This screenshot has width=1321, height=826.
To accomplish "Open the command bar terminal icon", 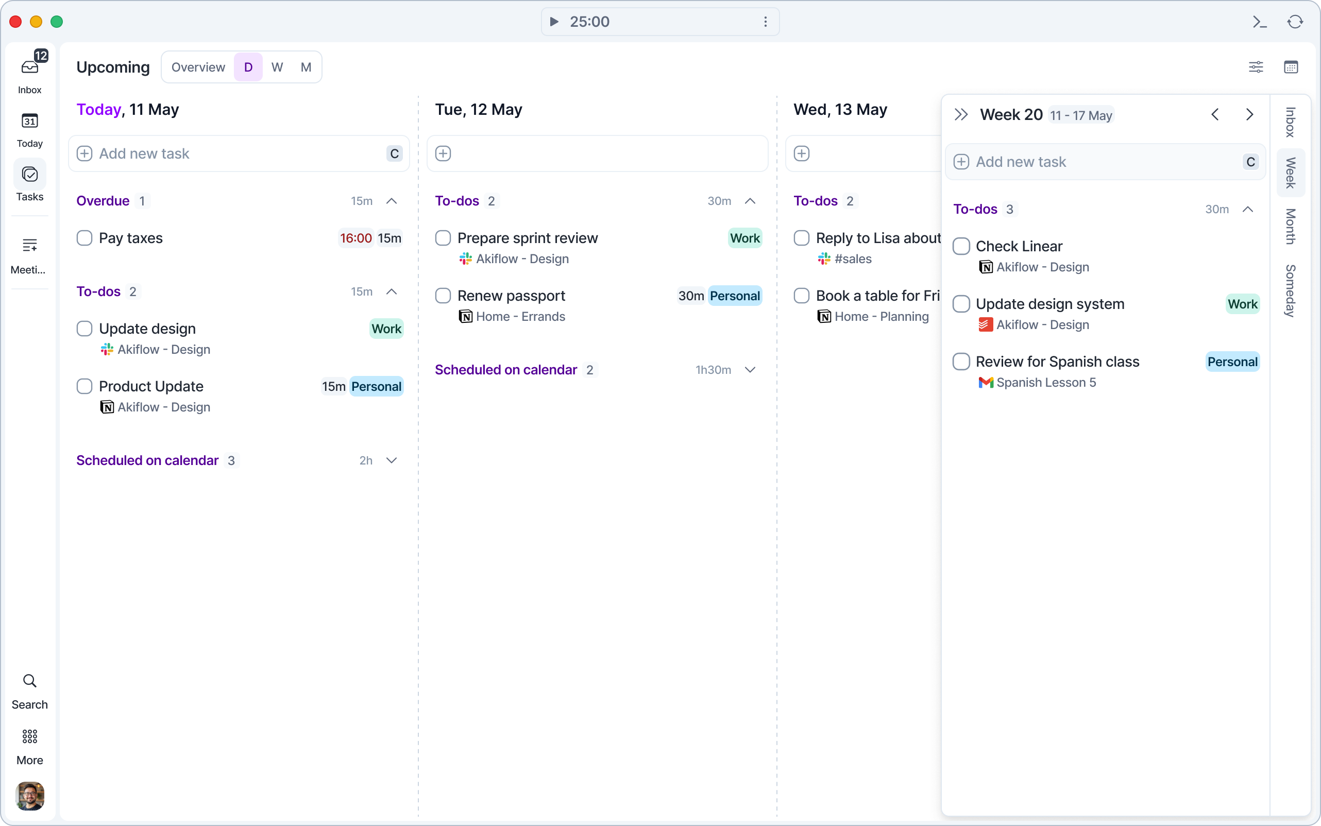I will (1260, 22).
